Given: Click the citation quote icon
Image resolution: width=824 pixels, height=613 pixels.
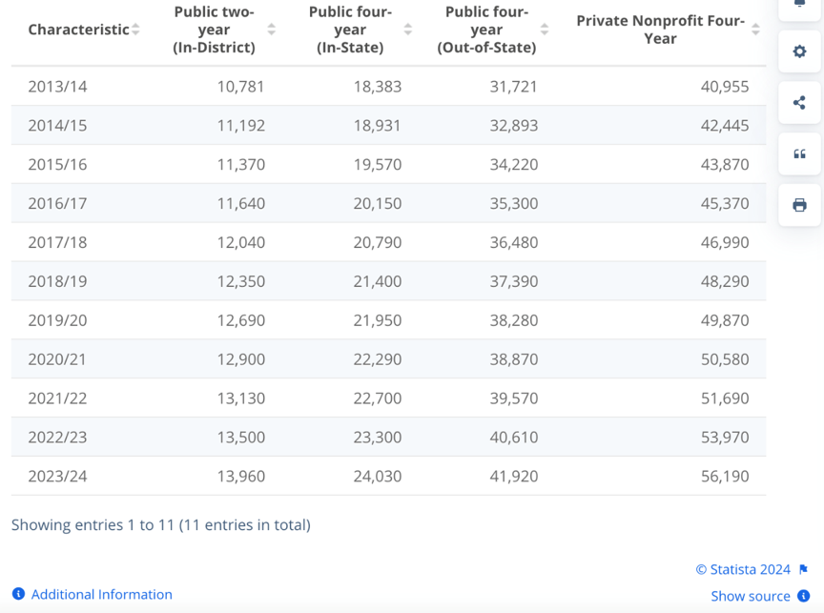Looking at the screenshot, I should pyautogui.click(x=799, y=154).
